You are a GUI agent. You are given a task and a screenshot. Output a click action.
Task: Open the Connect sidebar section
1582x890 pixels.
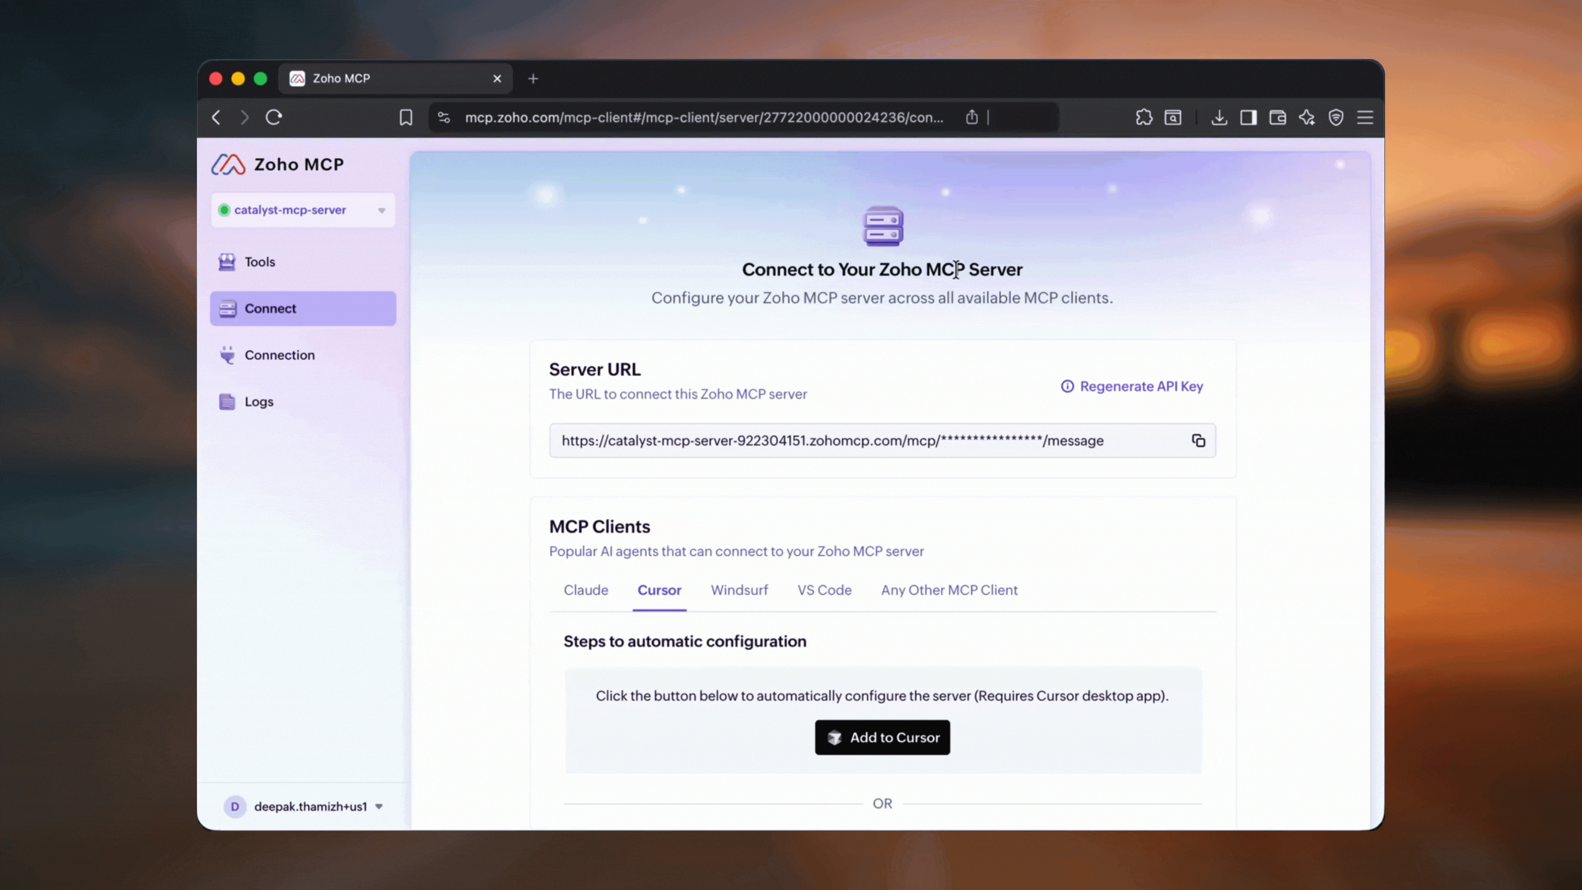pos(303,308)
